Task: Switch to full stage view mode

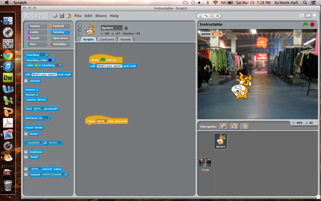Action: tap(308, 16)
